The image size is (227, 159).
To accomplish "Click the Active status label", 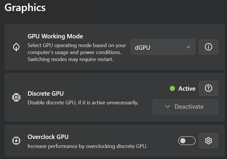I will 187,89.
